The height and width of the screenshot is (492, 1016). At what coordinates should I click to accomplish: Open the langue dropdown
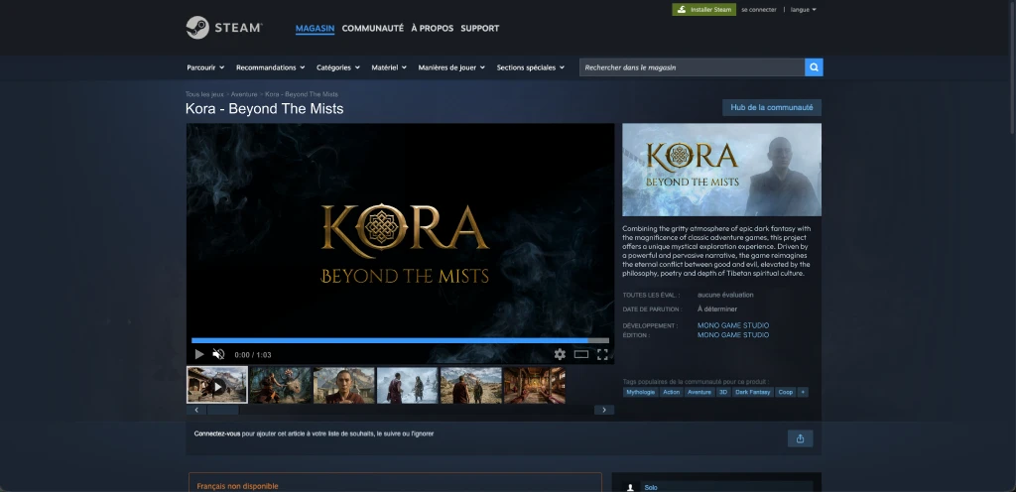(x=804, y=10)
